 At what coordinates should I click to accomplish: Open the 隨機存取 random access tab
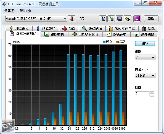[x=117, y=34]
